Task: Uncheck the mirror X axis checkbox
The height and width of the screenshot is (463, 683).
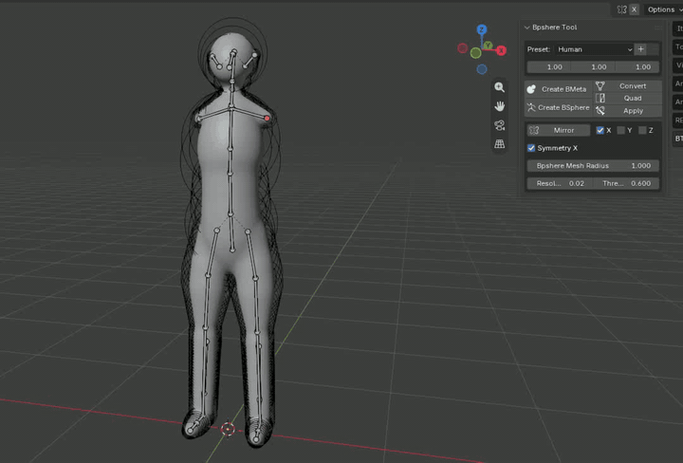Action: point(600,130)
